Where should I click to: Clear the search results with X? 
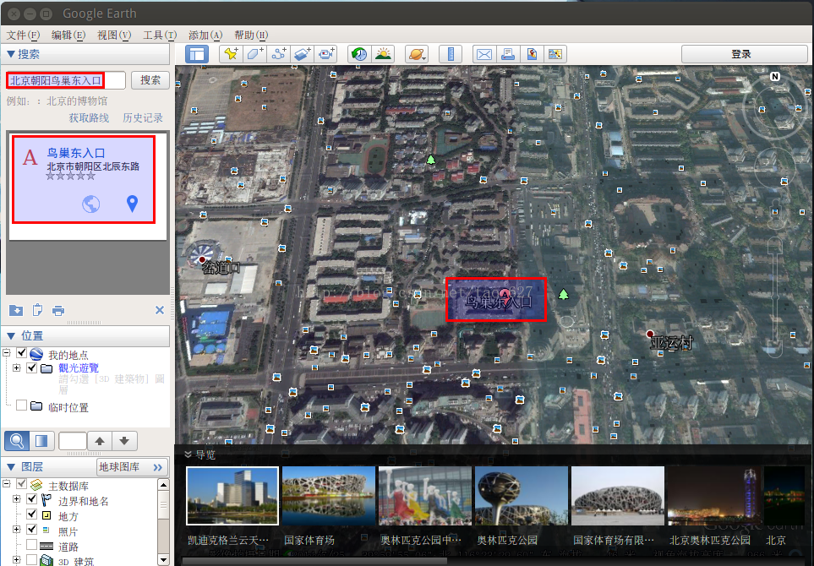[x=160, y=310]
